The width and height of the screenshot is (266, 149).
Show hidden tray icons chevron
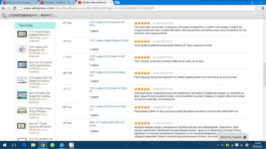[218, 145]
